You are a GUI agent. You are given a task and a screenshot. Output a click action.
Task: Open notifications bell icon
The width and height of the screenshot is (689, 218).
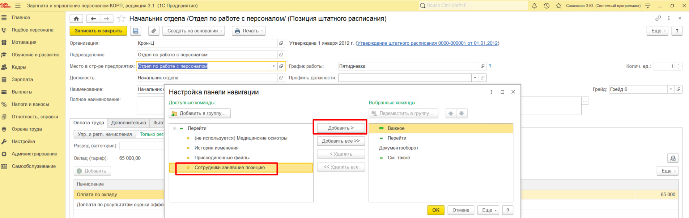point(534,6)
